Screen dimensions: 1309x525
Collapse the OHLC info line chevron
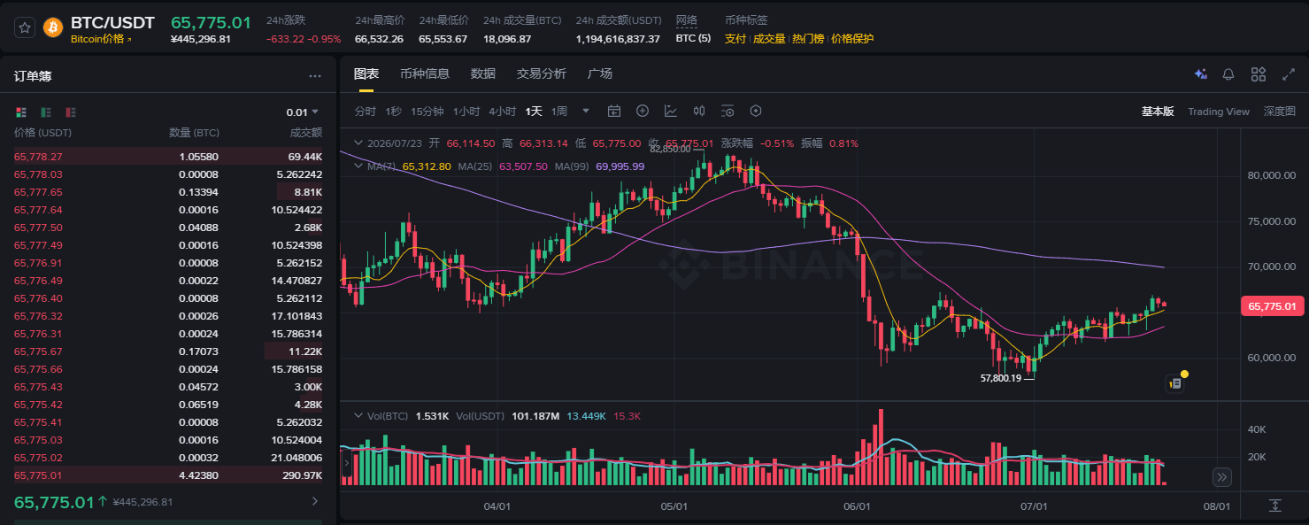pyautogui.click(x=358, y=143)
